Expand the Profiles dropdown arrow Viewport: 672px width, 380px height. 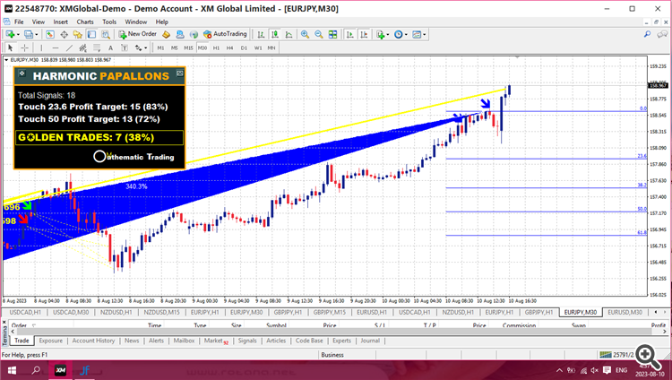pyautogui.click(x=37, y=34)
